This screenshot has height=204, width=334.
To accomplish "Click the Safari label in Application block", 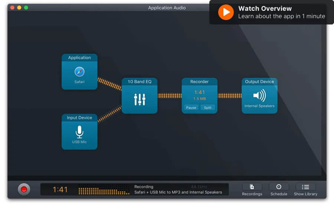I will coord(79,82).
